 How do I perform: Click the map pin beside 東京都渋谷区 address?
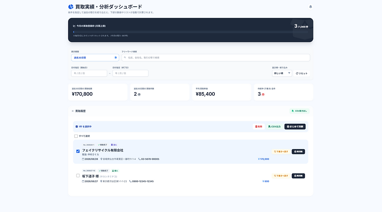pyautogui.click(x=101, y=181)
